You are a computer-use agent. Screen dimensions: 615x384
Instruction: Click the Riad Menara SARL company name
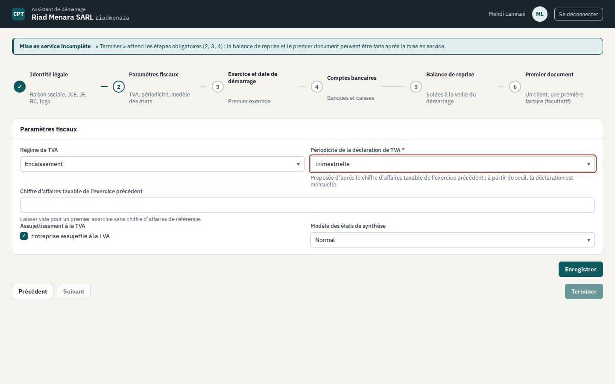pyautogui.click(x=62, y=17)
